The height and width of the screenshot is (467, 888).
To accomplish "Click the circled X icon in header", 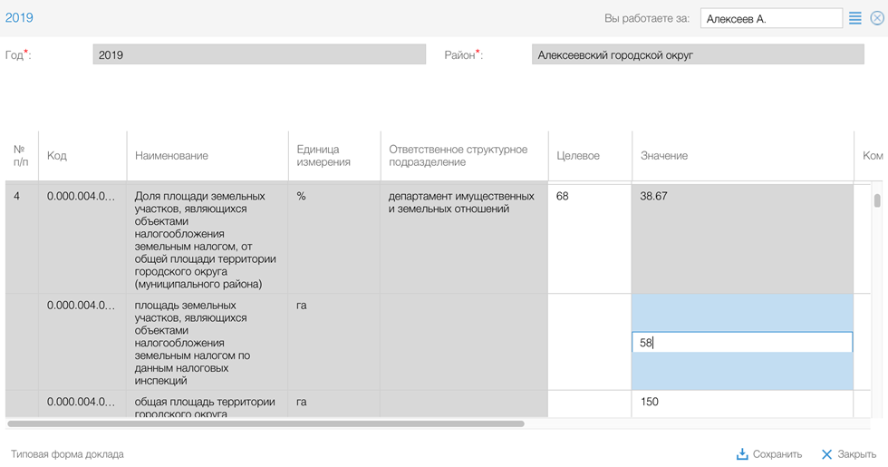I will click(876, 18).
